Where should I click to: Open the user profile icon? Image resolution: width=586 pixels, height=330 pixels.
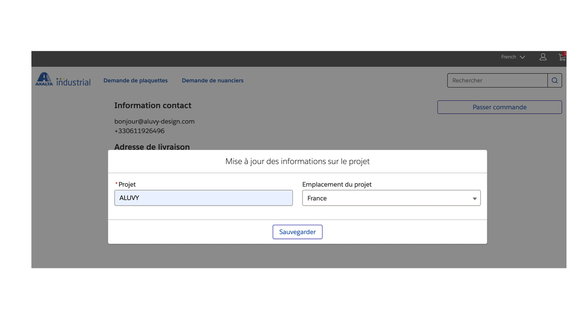tap(543, 57)
